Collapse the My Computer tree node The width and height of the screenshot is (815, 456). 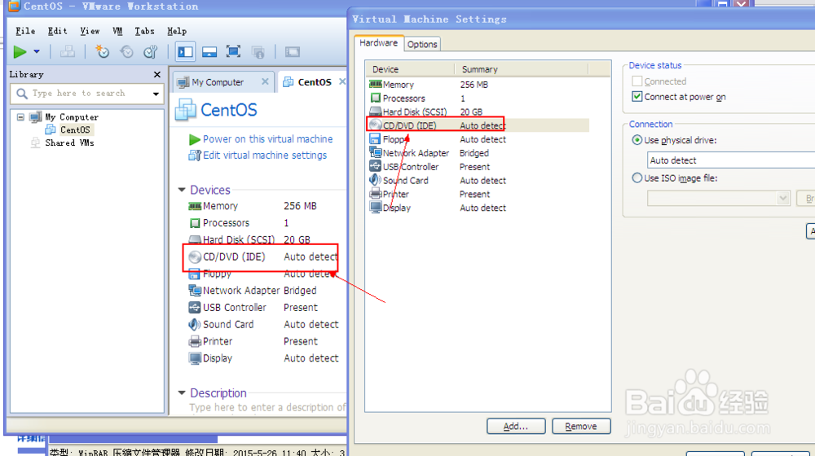[x=20, y=117]
